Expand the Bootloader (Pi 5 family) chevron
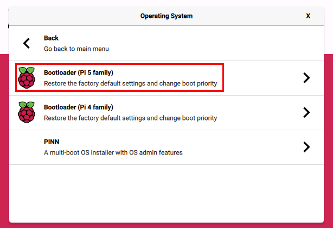 306,78
